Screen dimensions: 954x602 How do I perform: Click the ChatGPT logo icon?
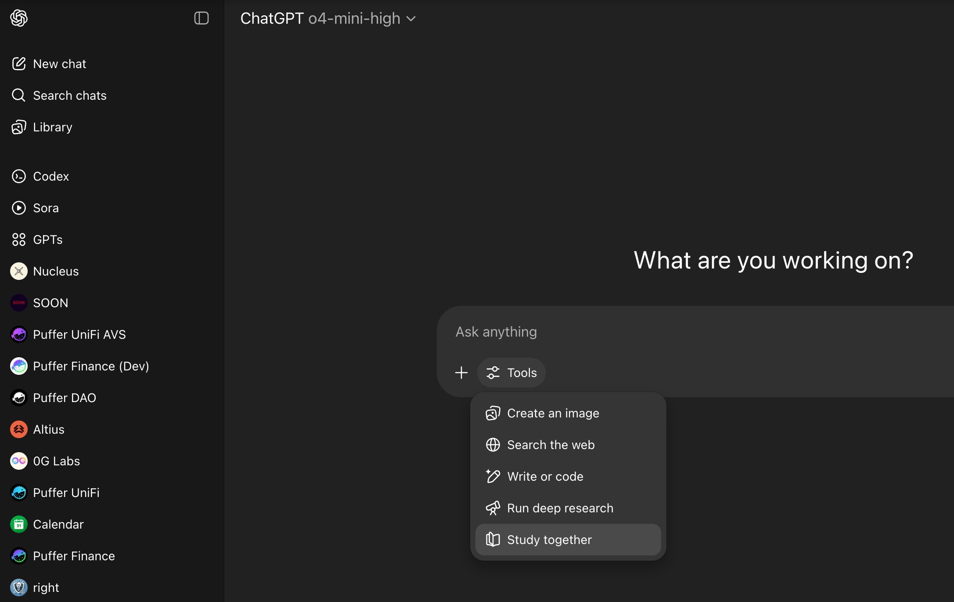[19, 18]
